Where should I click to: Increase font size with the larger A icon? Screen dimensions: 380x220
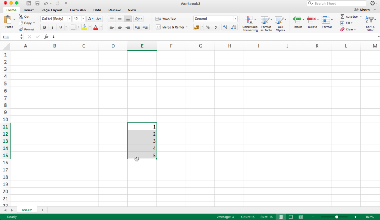[x=90, y=19]
